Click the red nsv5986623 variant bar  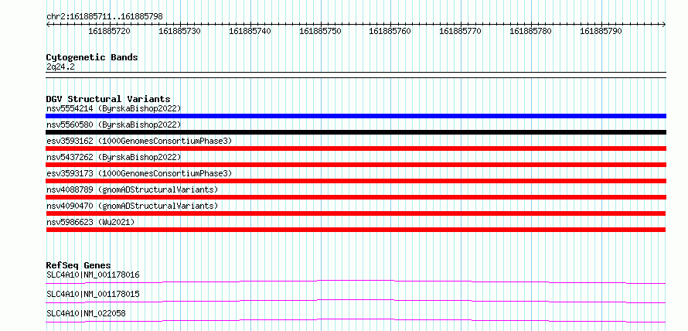356,230
